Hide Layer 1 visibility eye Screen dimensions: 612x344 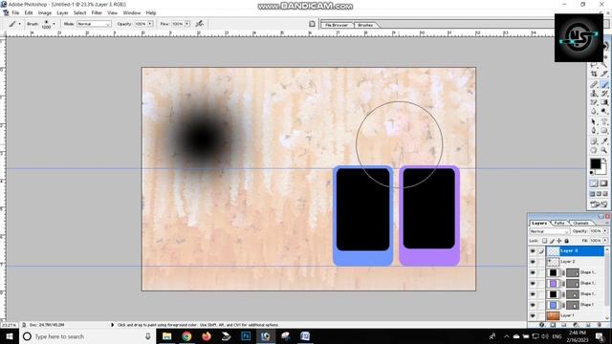[x=533, y=315]
